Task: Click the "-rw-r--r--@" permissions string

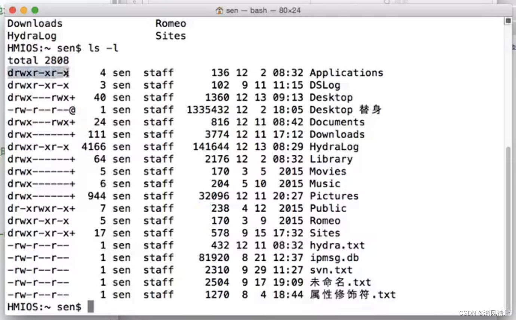Action: [41, 110]
